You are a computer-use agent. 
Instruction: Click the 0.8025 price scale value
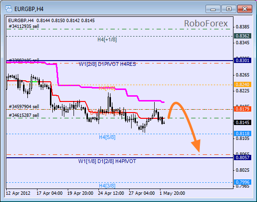(243, 170)
